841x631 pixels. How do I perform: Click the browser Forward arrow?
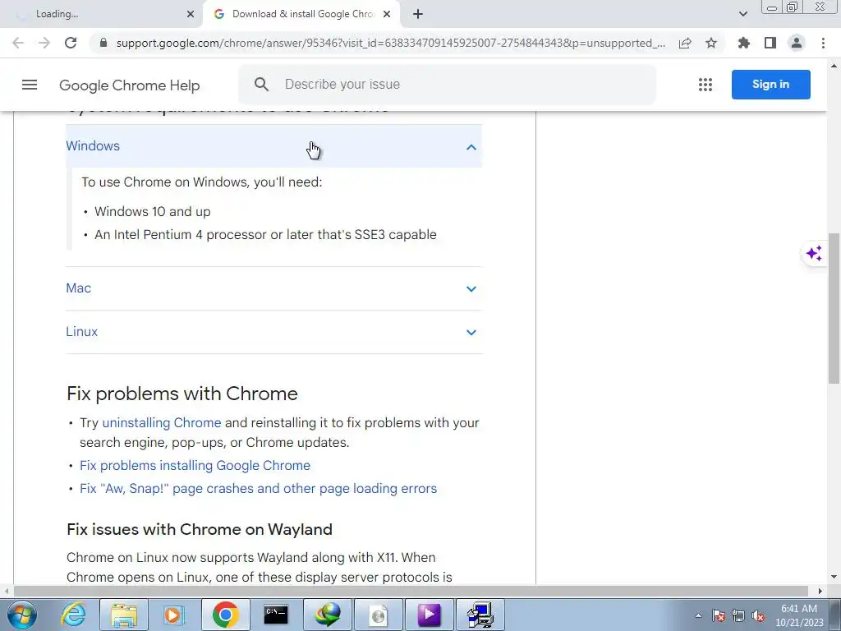coord(44,43)
